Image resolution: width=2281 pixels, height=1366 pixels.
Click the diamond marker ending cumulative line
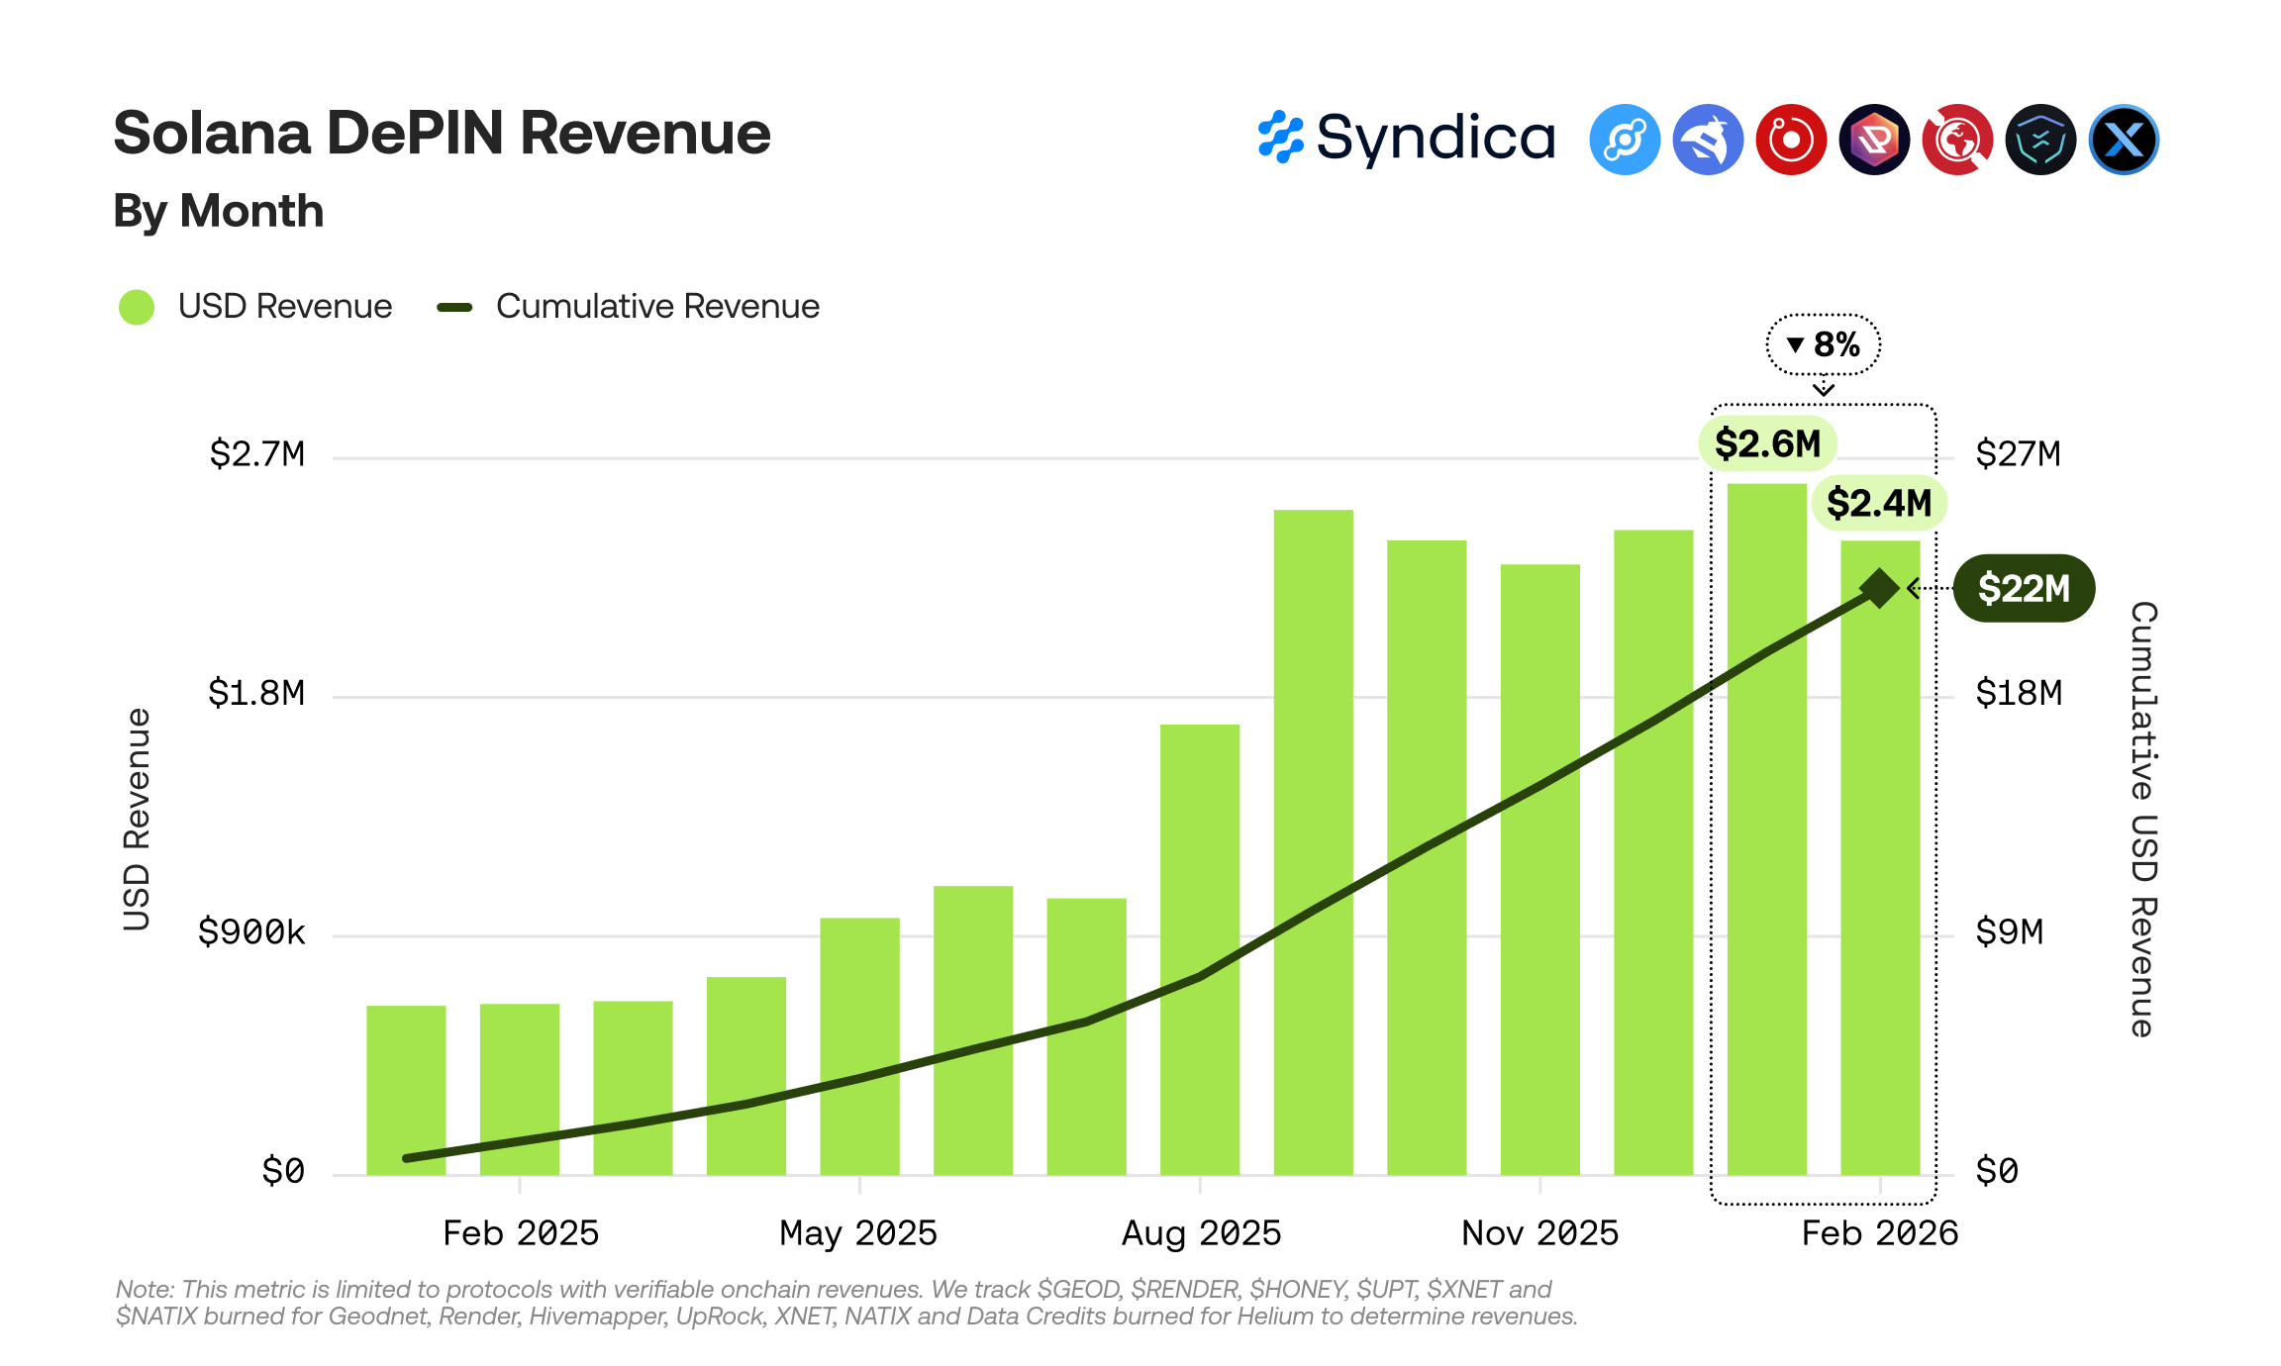click(x=1879, y=588)
